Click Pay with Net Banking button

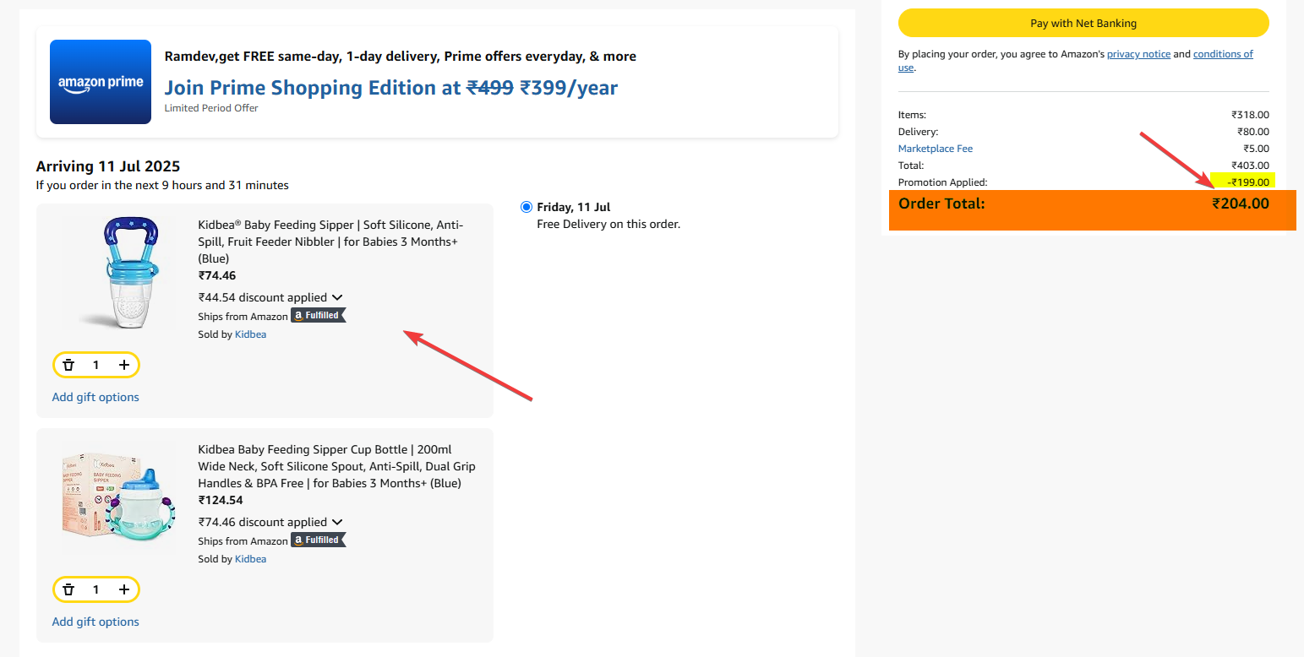coord(1083,24)
